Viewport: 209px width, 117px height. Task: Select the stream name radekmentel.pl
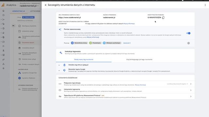(109, 18)
